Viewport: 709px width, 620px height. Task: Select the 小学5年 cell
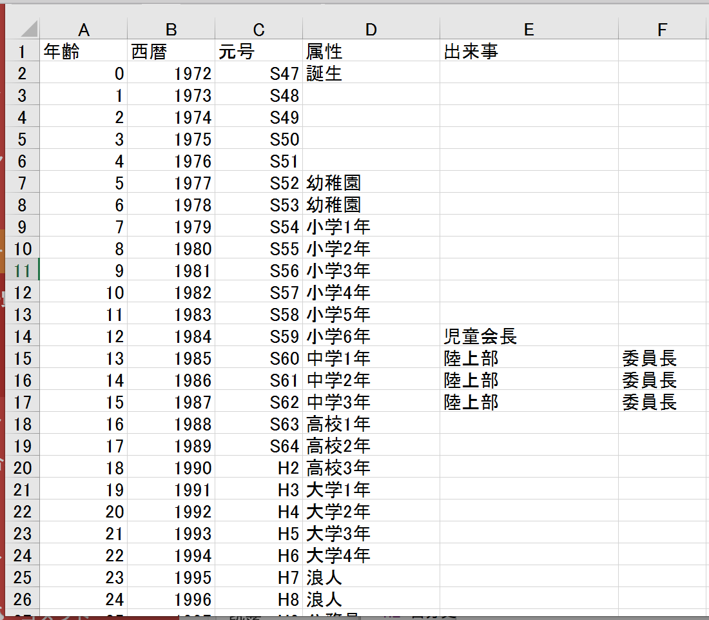point(371,314)
